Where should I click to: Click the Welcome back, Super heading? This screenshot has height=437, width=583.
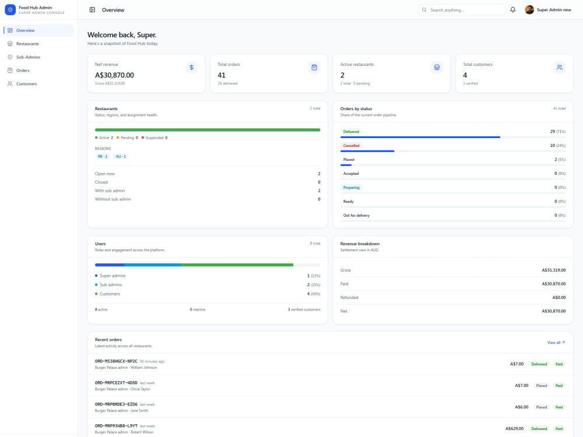[x=122, y=35]
